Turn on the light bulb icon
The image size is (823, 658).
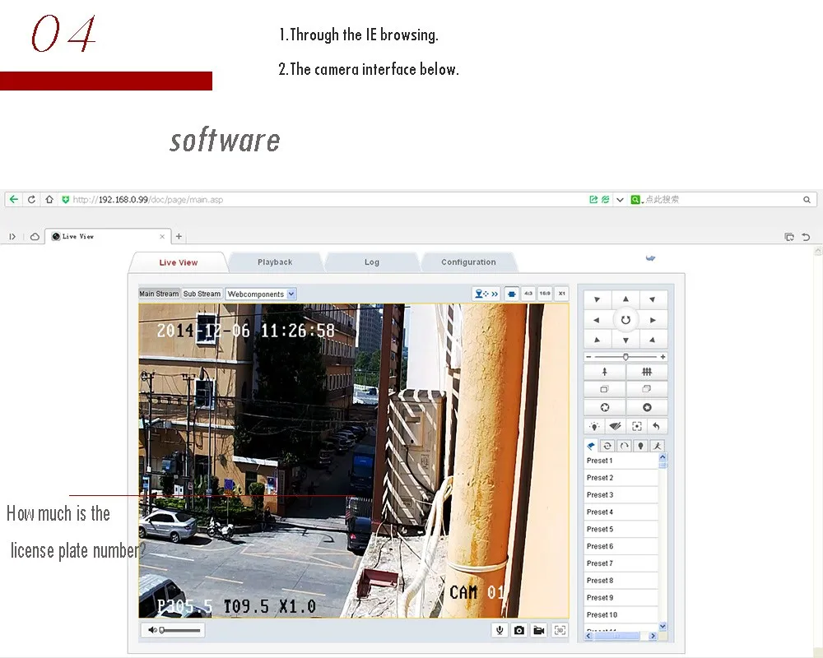point(594,426)
